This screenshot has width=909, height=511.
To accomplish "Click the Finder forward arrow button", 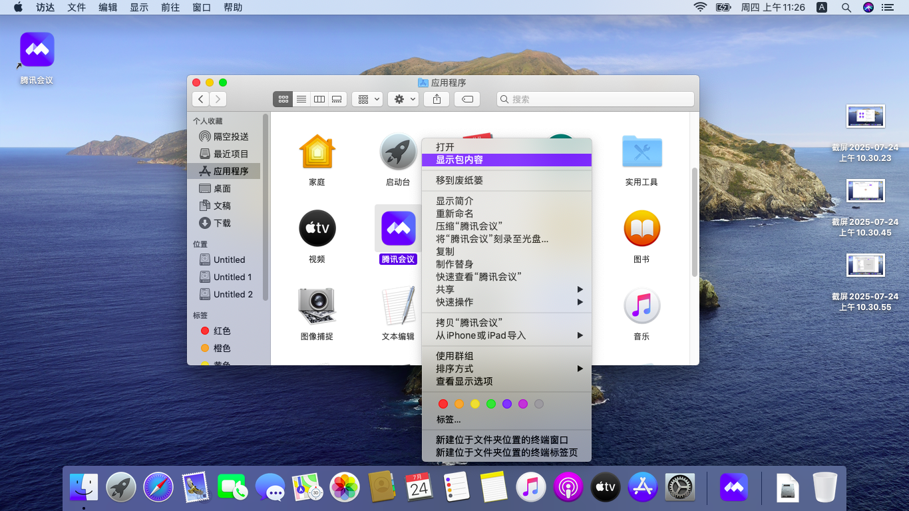I will click(218, 99).
